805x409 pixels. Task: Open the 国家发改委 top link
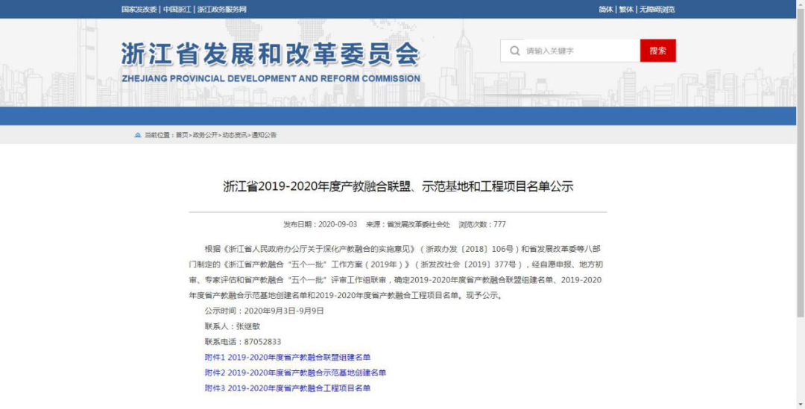(139, 10)
